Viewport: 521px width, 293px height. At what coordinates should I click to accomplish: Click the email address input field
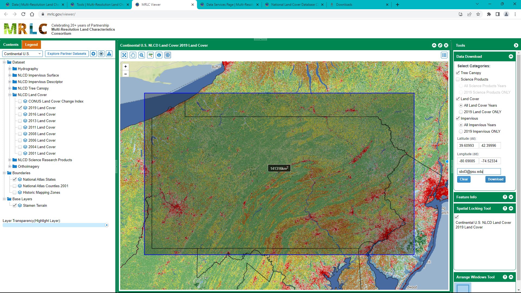pos(479,171)
